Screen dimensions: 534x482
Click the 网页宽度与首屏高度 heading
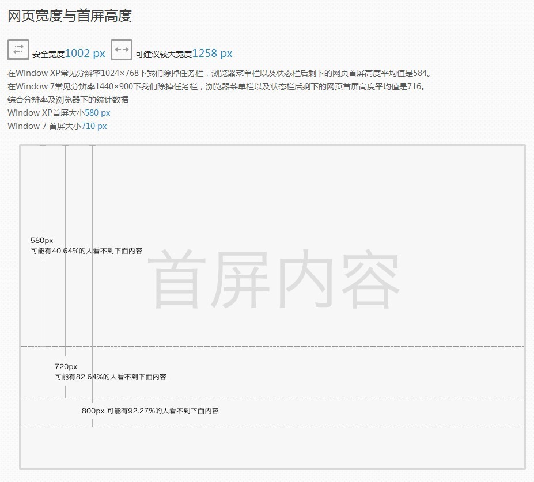(x=70, y=17)
